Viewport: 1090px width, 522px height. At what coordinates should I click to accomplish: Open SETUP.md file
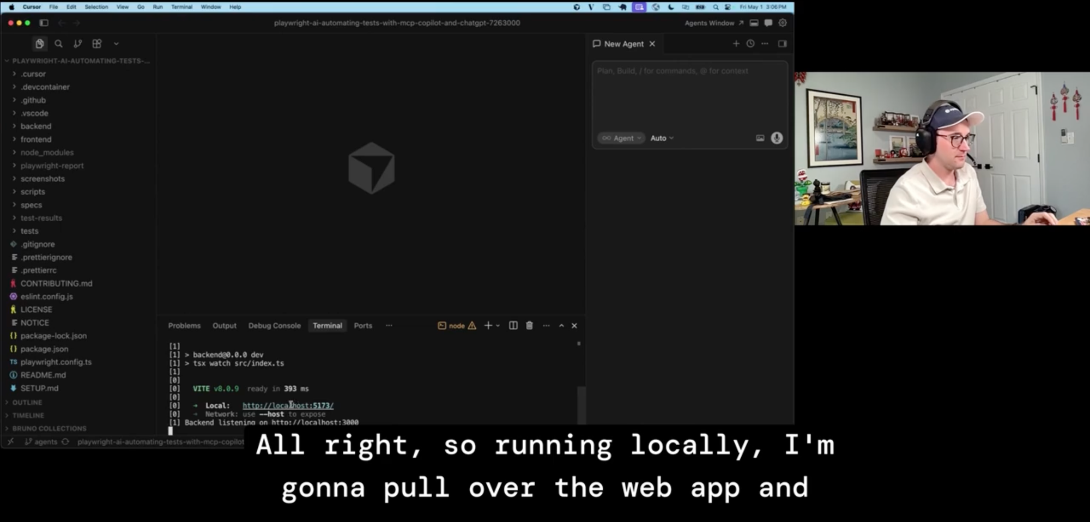tap(78, 388)
